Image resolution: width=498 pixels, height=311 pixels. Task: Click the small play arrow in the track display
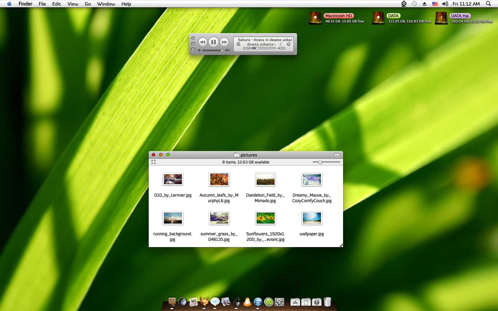click(238, 44)
